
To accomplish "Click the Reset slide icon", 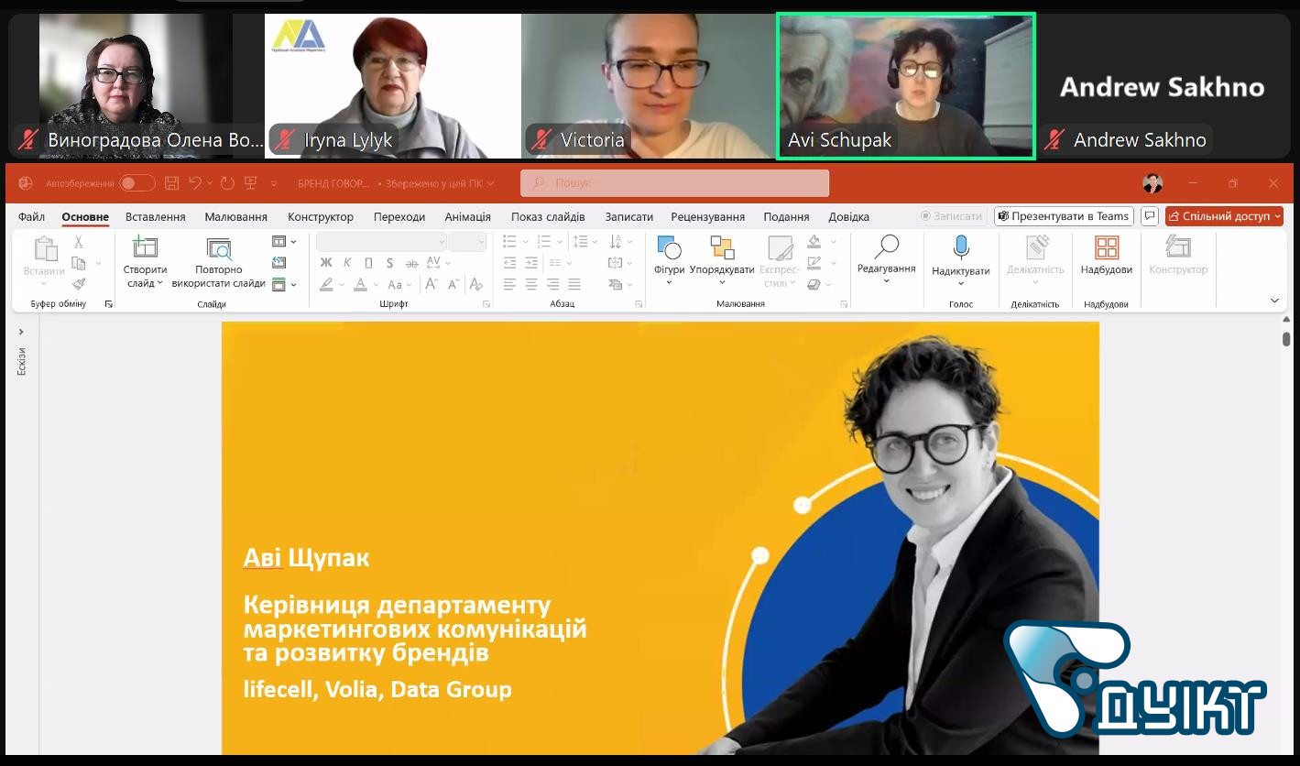I will tap(279, 263).
